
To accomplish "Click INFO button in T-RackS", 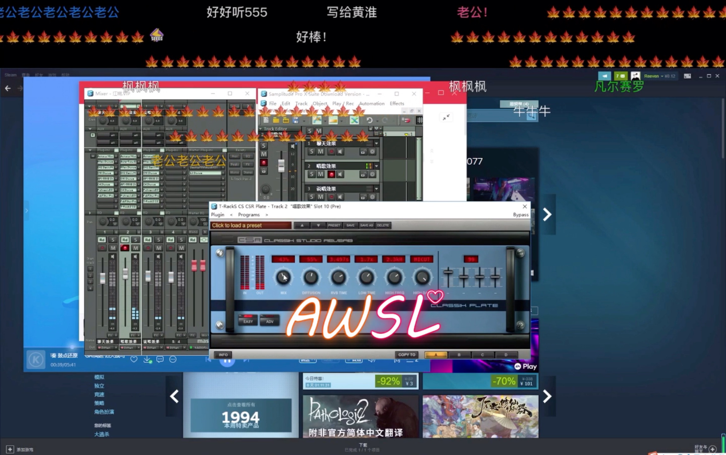I will tap(223, 355).
